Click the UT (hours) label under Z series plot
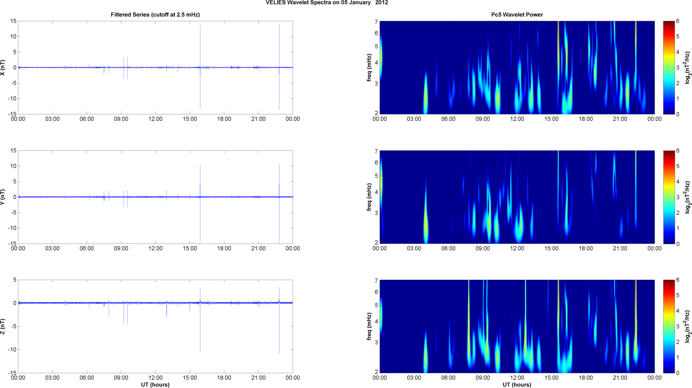The image size is (692, 388). pos(155,385)
